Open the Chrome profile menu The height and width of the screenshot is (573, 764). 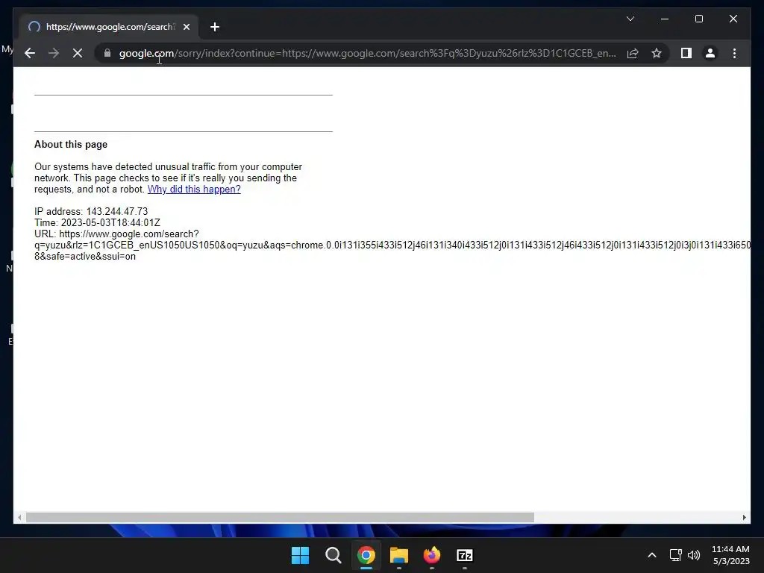(x=710, y=53)
